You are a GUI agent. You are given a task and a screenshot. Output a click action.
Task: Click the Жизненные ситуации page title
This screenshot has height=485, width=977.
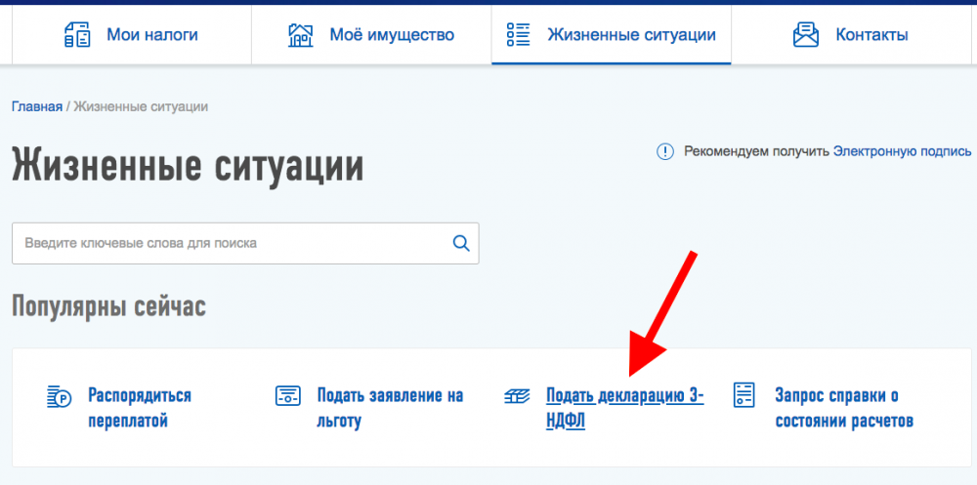click(188, 165)
